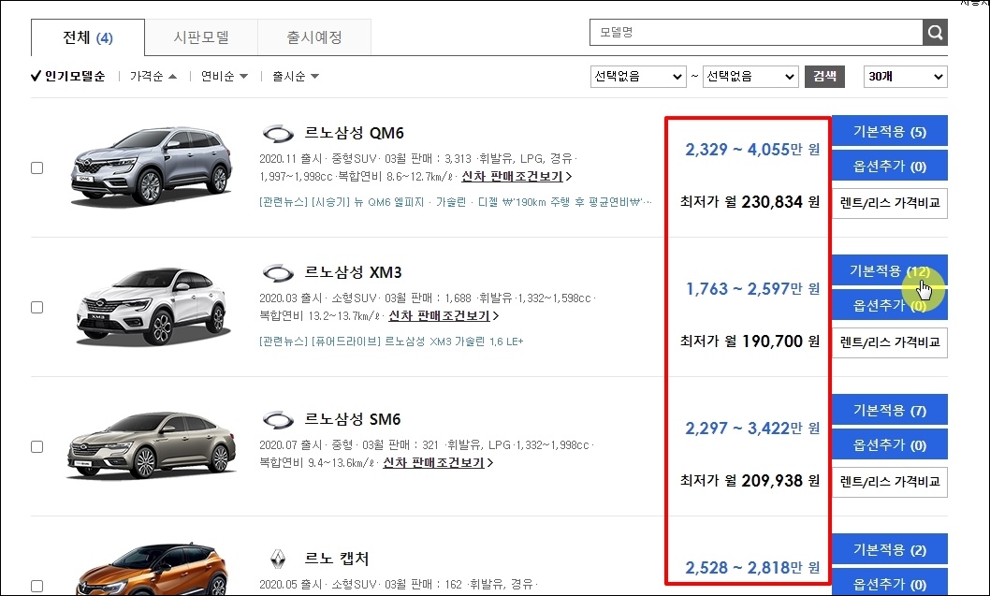Click 기본적용 (2) for 르노 캡처
990x596 pixels.
click(x=890, y=549)
